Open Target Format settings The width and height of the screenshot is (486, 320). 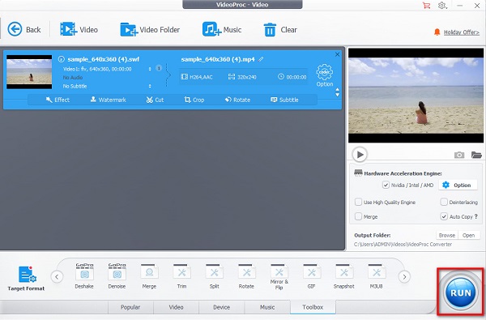click(27, 279)
